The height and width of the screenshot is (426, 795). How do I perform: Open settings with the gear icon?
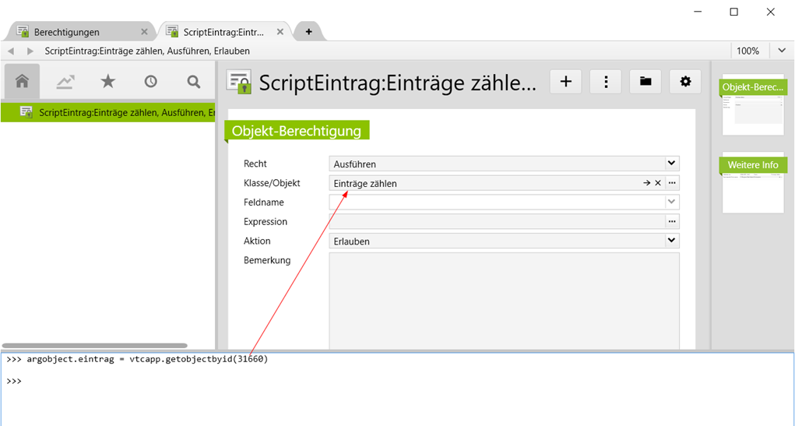685,81
